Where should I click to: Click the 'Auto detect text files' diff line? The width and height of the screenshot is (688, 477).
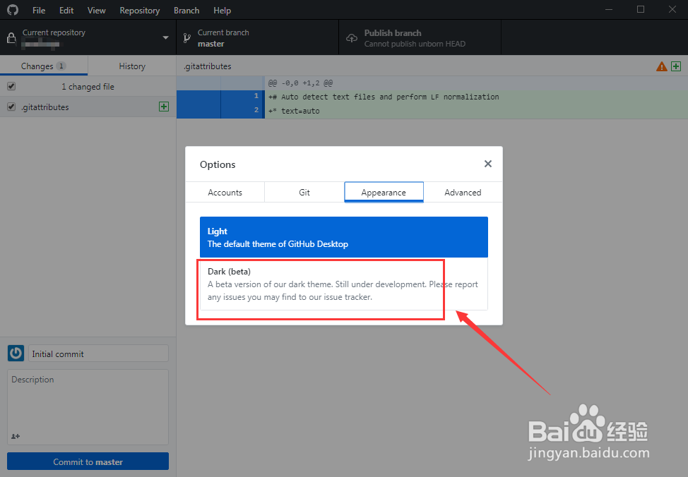(x=384, y=97)
